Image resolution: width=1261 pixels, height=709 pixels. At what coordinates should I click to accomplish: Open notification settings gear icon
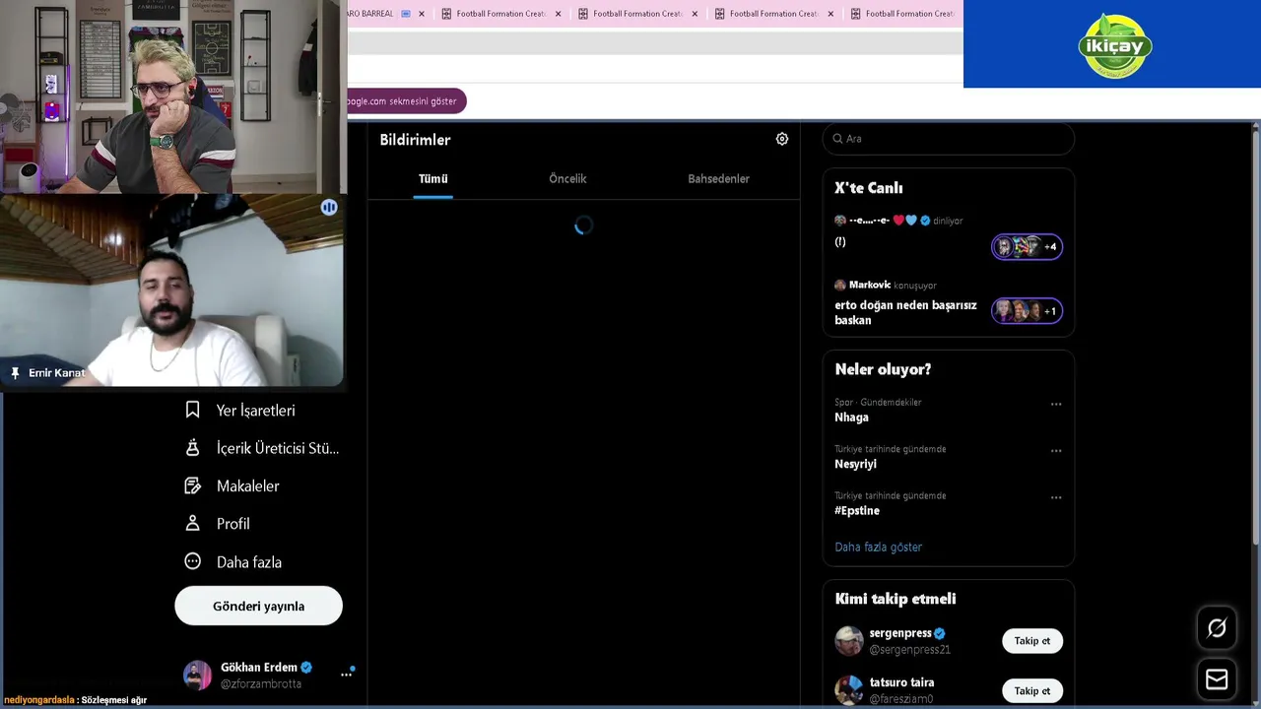pyautogui.click(x=782, y=139)
